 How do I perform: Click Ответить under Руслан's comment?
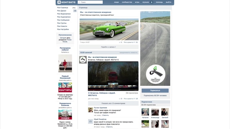pos(105,115)
